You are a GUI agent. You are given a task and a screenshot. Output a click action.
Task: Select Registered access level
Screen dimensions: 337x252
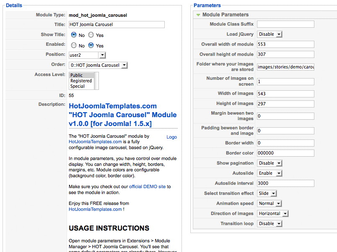[82, 81]
